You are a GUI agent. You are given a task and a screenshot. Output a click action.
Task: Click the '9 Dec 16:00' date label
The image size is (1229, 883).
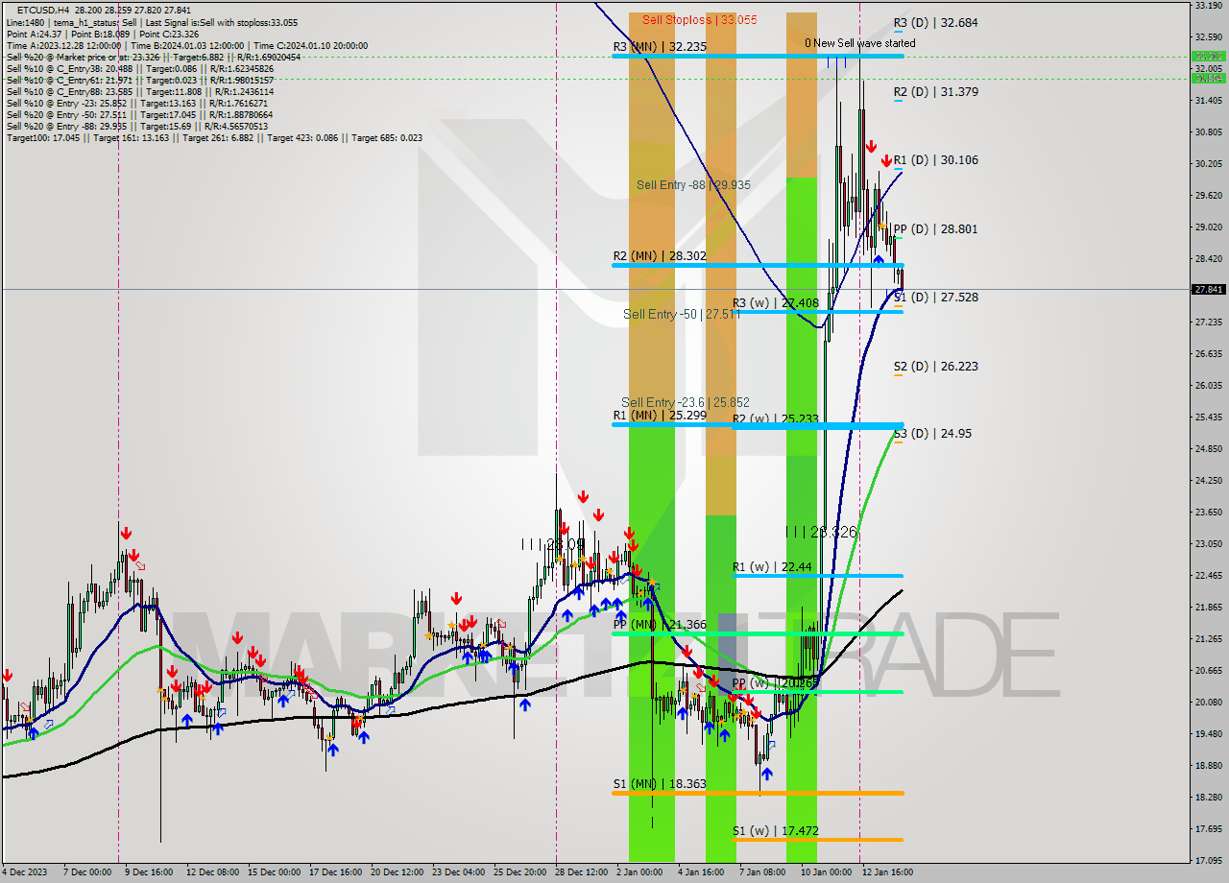pyautogui.click(x=151, y=872)
